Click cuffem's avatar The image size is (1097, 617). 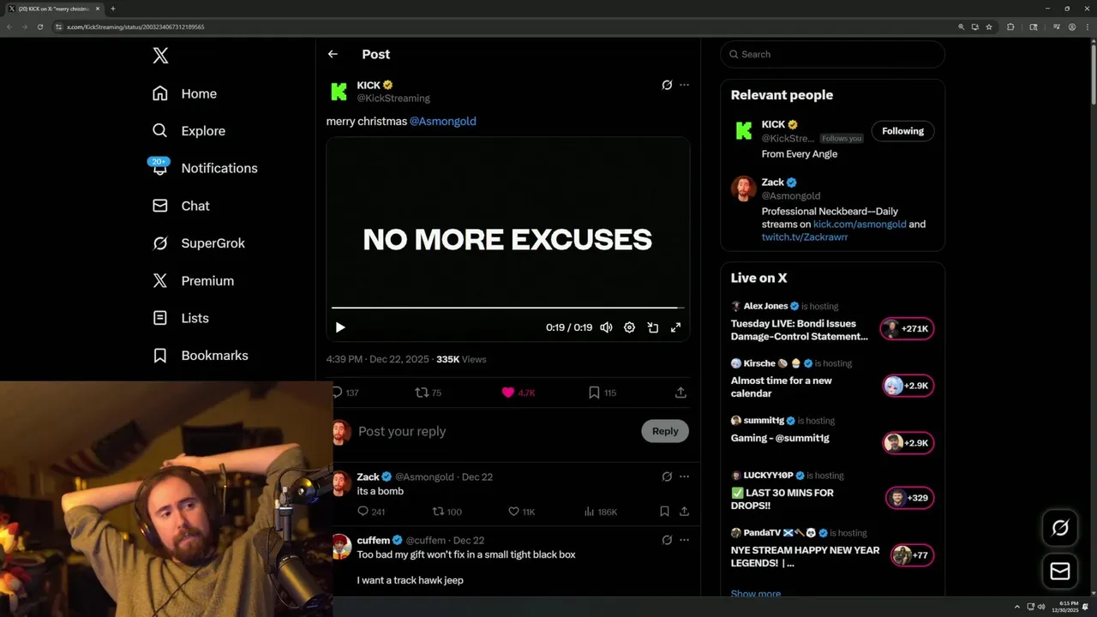pyautogui.click(x=341, y=546)
